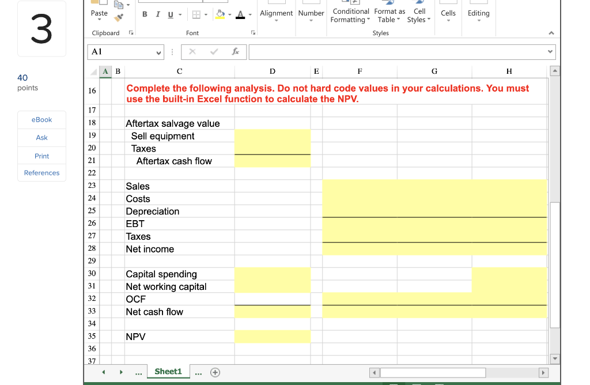
Task: Collapse the ribbon with the chevron
Action: [x=551, y=33]
